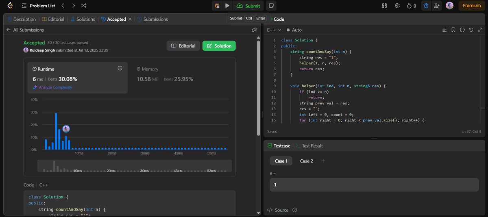Open the C++ language dropdown
This screenshot has width=488, height=217.
(x=274, y=30)
